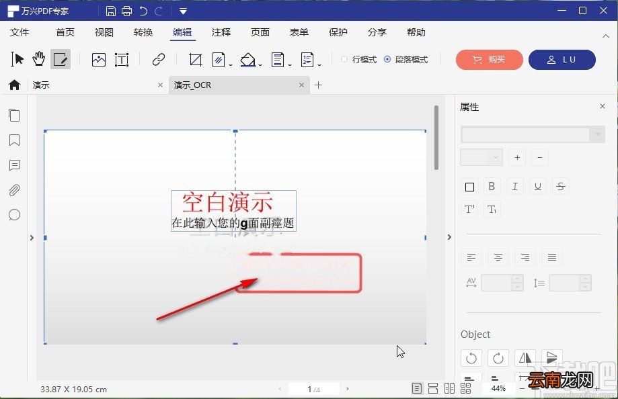Align text to the left

471,257
